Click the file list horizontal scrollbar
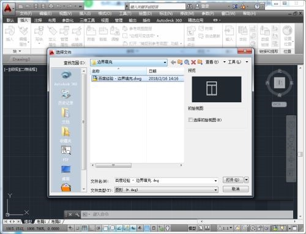 [x=137, y=165]
